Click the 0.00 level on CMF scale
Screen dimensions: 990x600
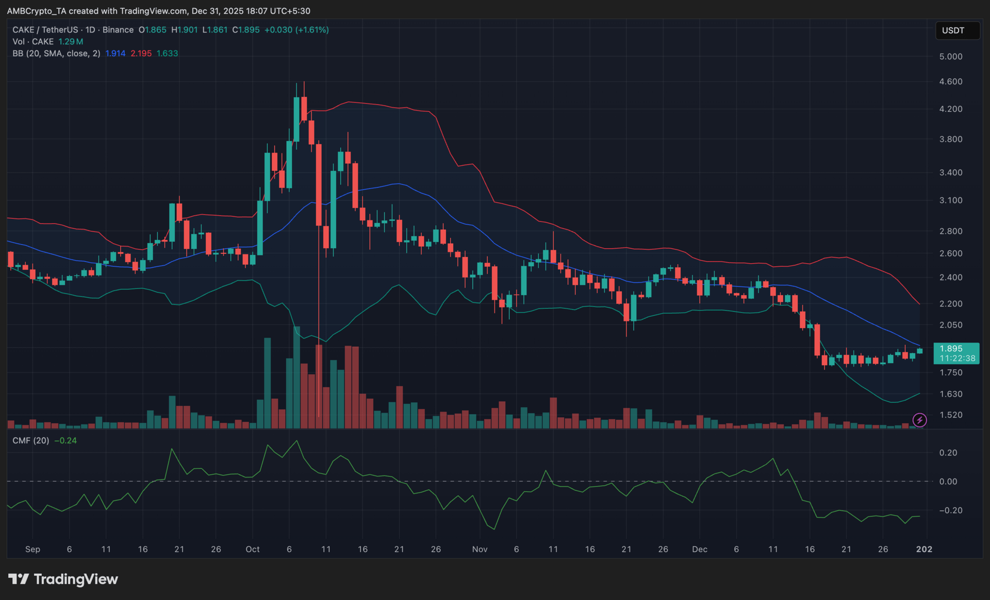pyautogui.click(x=948, y=482)
